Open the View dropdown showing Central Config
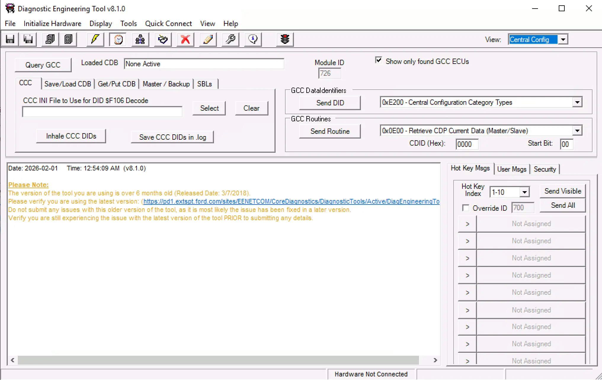This screenshot has width=602, height=380. tap(563, 39)
